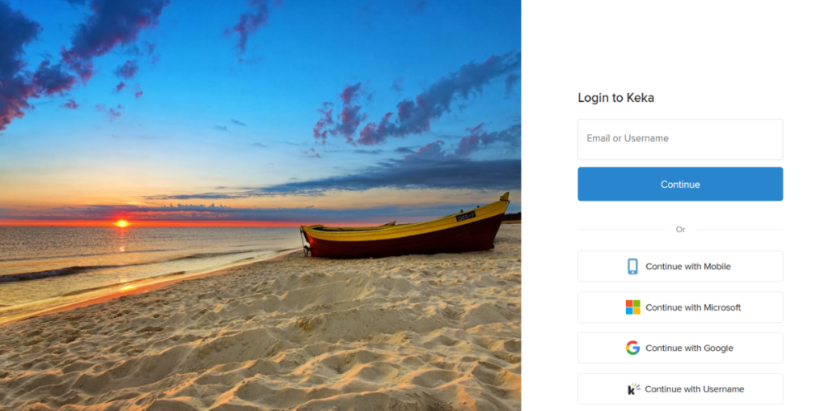Click the Google G logo
Viewport: 822px width, 411px height.
pos(633,348)
